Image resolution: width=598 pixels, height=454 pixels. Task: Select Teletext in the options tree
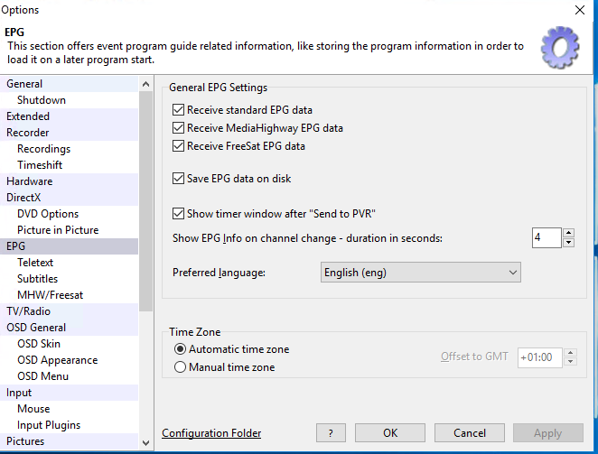[x=35, y=263]
